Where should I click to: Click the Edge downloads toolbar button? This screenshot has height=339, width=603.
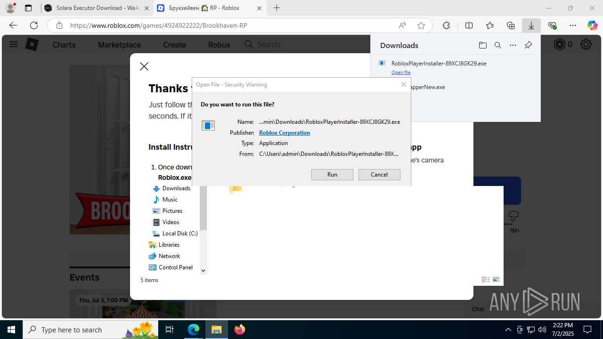click(x=531, y=25)
